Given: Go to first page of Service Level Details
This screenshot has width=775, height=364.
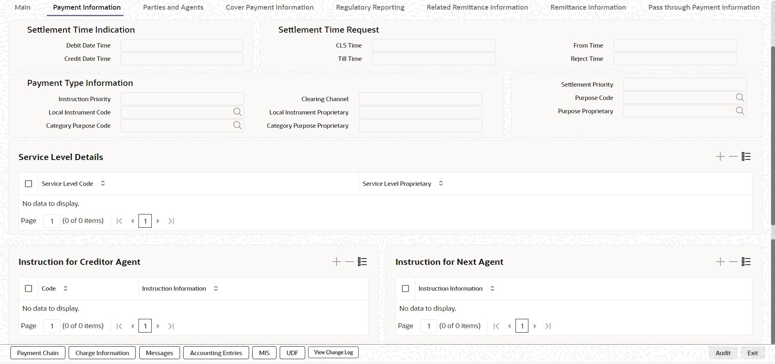Looking at the screenshot, I should tap(119, 221).
